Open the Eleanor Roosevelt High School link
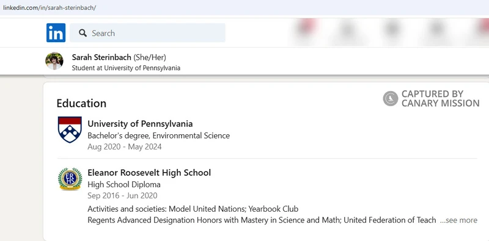 pos(149,173)
